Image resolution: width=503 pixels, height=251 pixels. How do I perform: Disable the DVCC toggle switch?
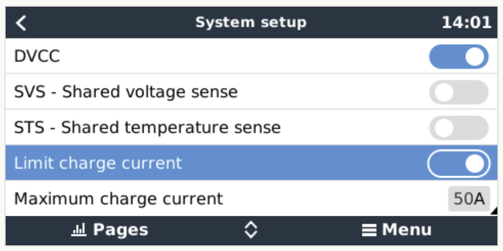[x=459, y=56]
